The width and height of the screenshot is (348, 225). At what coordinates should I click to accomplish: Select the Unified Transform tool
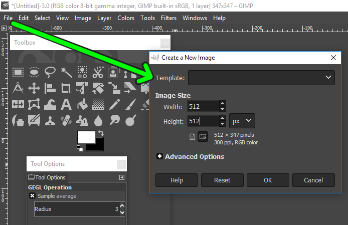pos(82,88)
